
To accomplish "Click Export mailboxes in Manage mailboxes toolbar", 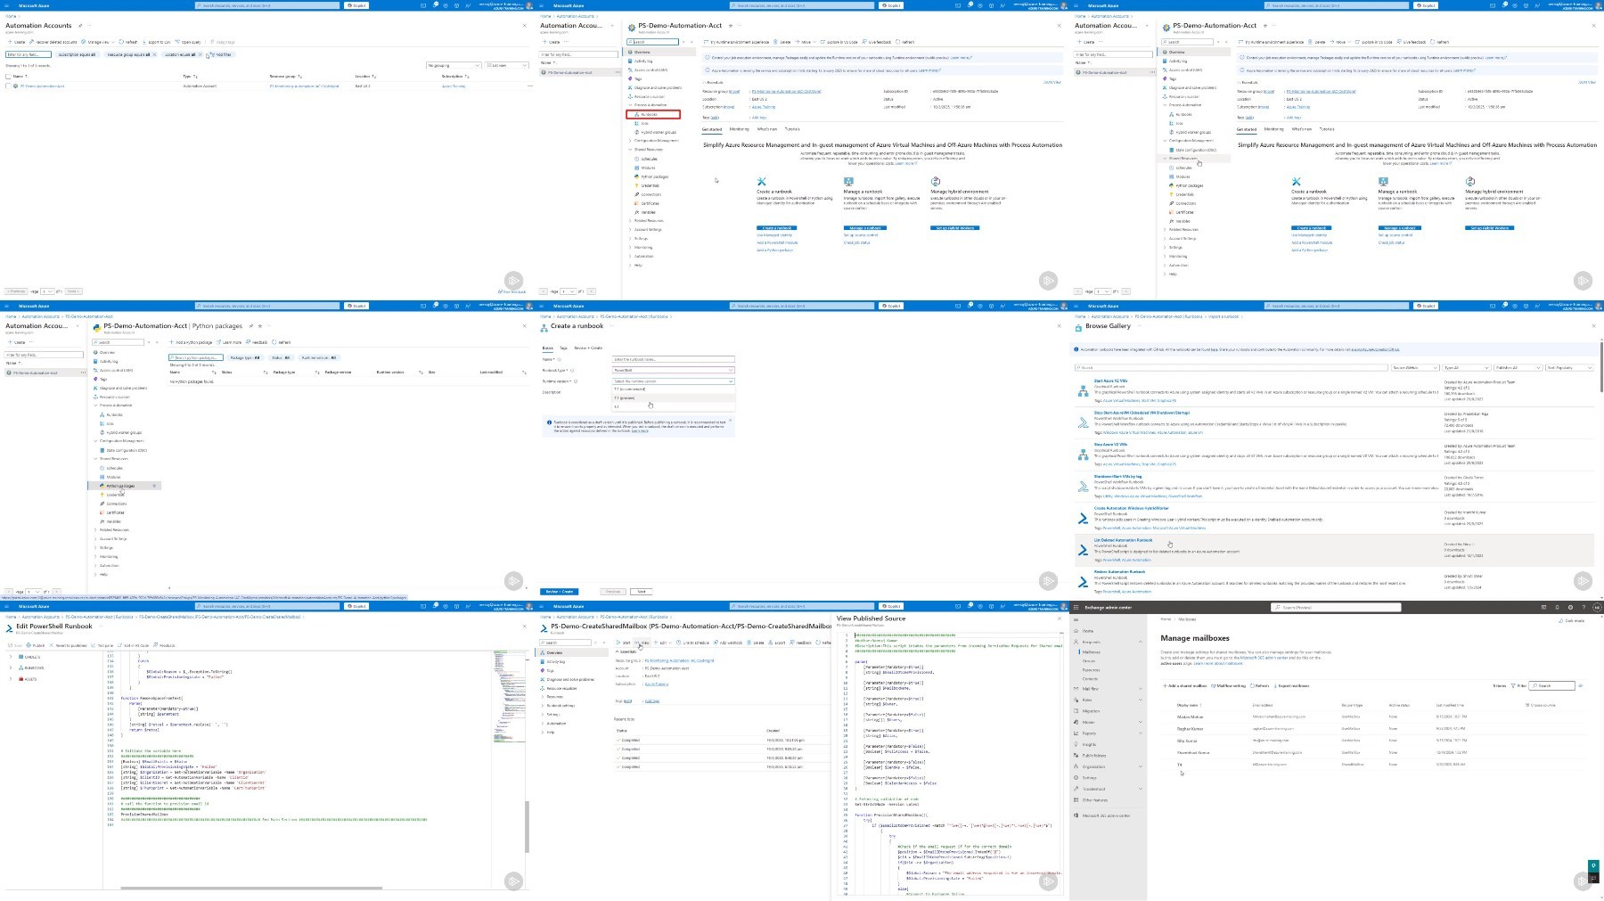I will [1291, 686].
